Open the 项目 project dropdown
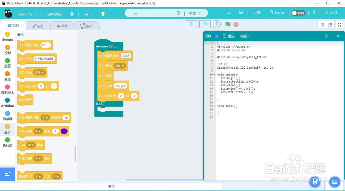Screen dimensions: 345x191 point(195,13)
